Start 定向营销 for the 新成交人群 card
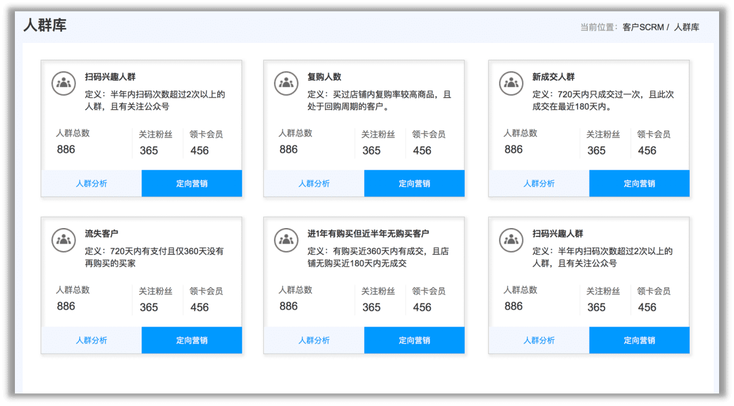The image size is (734, 406). [639, 183]
